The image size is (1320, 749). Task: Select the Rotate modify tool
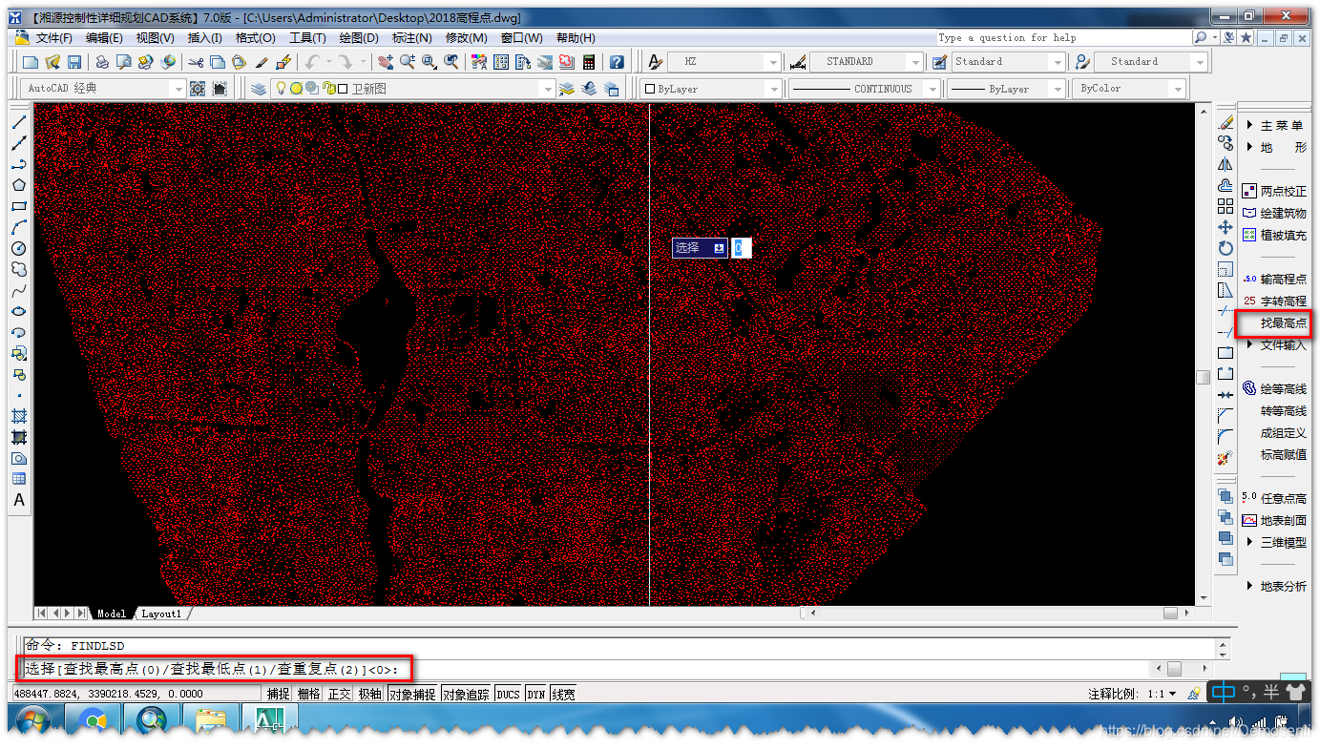[1226, 248]
